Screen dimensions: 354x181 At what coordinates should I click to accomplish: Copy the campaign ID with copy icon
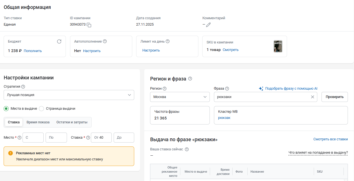pos(89,25)
